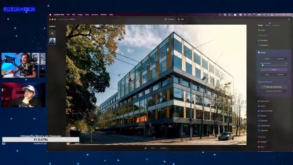Expand the Objects Removal section
This screenshot has width=293, height=165.
point(289,82)
